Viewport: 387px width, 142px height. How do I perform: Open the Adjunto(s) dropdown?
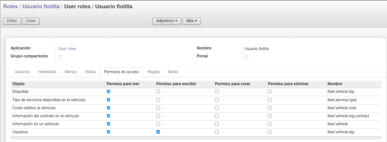167,21
